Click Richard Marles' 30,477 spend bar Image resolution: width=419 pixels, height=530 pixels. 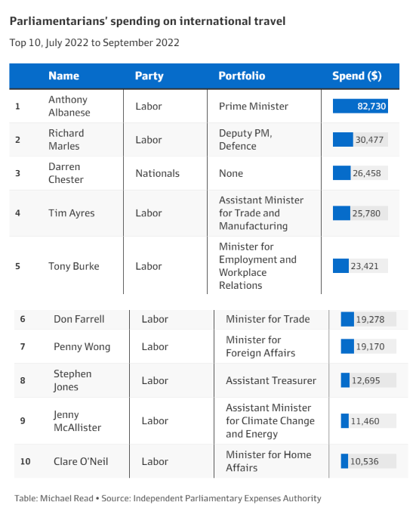point(360,140)
